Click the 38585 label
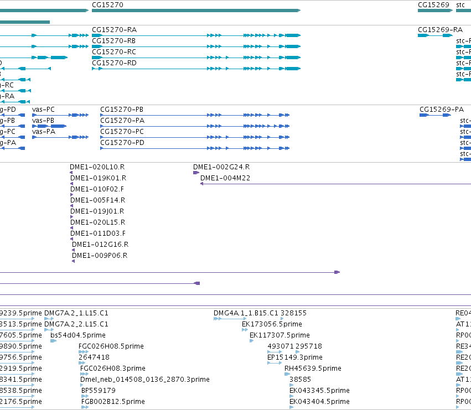 click(x=300, y=380)
